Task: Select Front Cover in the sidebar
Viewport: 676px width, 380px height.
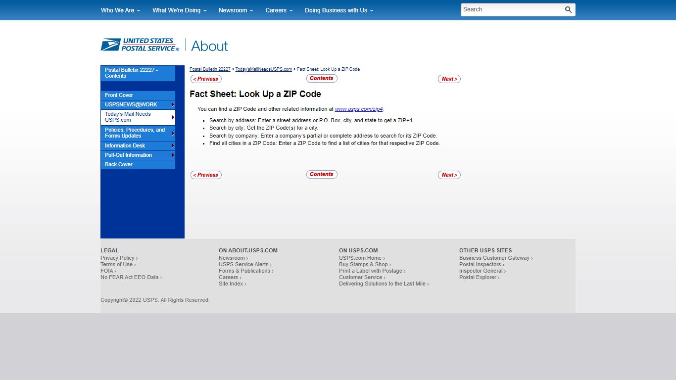Action: 138,95
